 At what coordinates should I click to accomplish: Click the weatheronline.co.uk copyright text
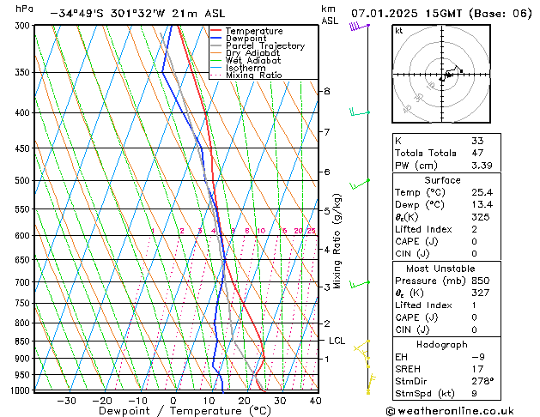450,411
